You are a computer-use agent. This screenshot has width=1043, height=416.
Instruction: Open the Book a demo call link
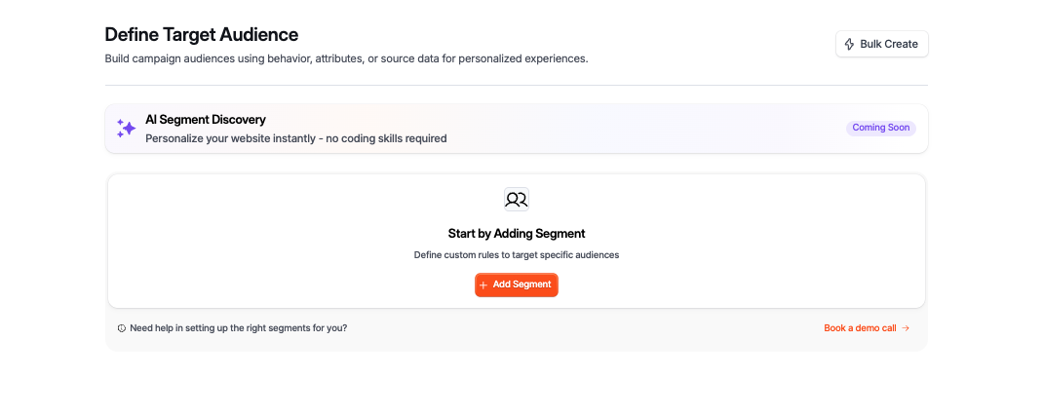click(860, 328)
